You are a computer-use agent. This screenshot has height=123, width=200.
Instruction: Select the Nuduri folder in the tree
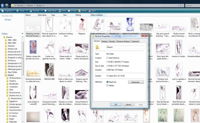point(11,75)
